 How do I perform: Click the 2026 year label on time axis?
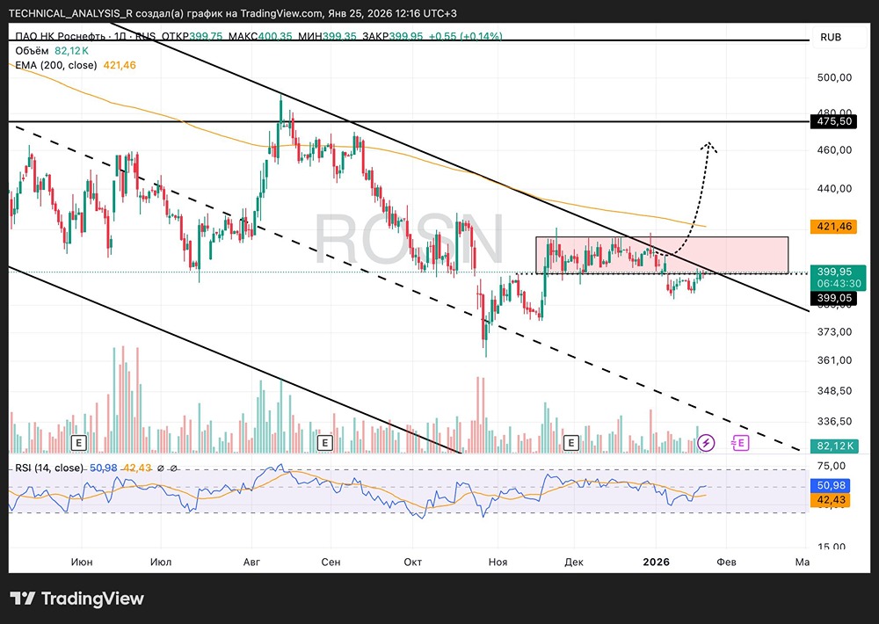(656, 562)
